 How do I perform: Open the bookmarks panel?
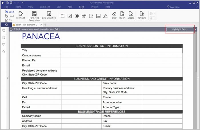[x=4, y=37]
